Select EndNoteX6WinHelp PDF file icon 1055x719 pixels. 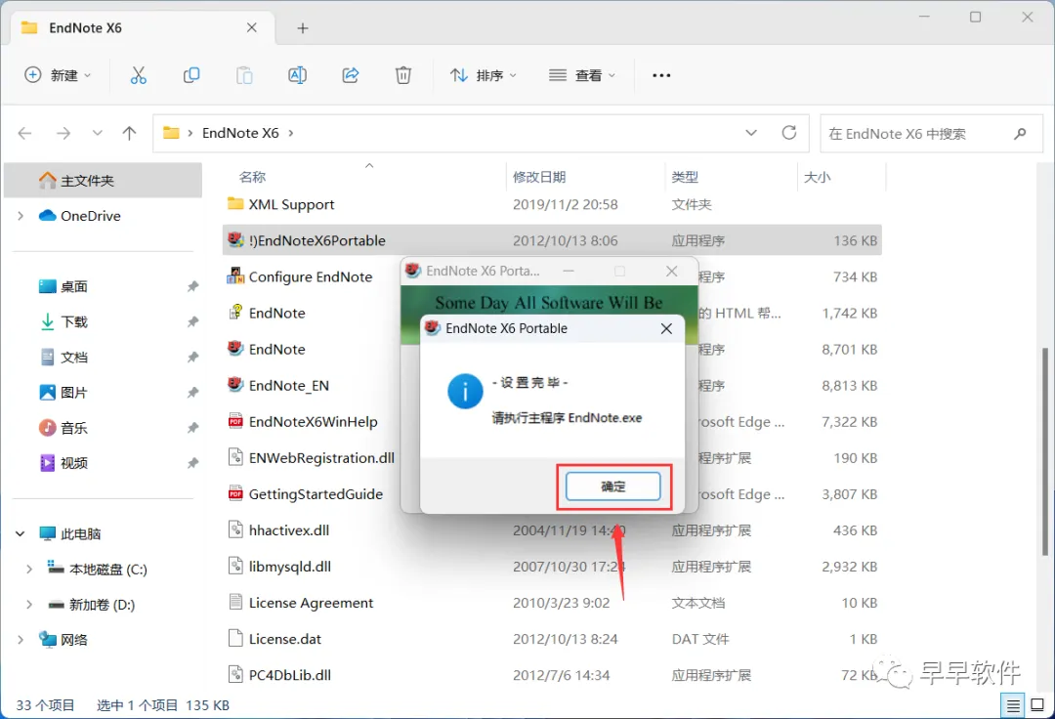(x=234, y=421)
